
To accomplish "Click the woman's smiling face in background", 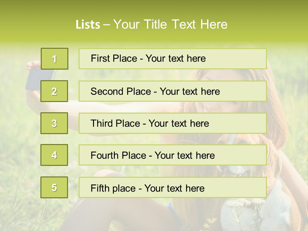I will (x=221, y=107).
